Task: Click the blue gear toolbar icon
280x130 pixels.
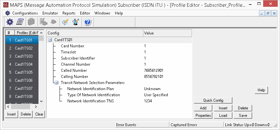Action: tap(10, 22)
